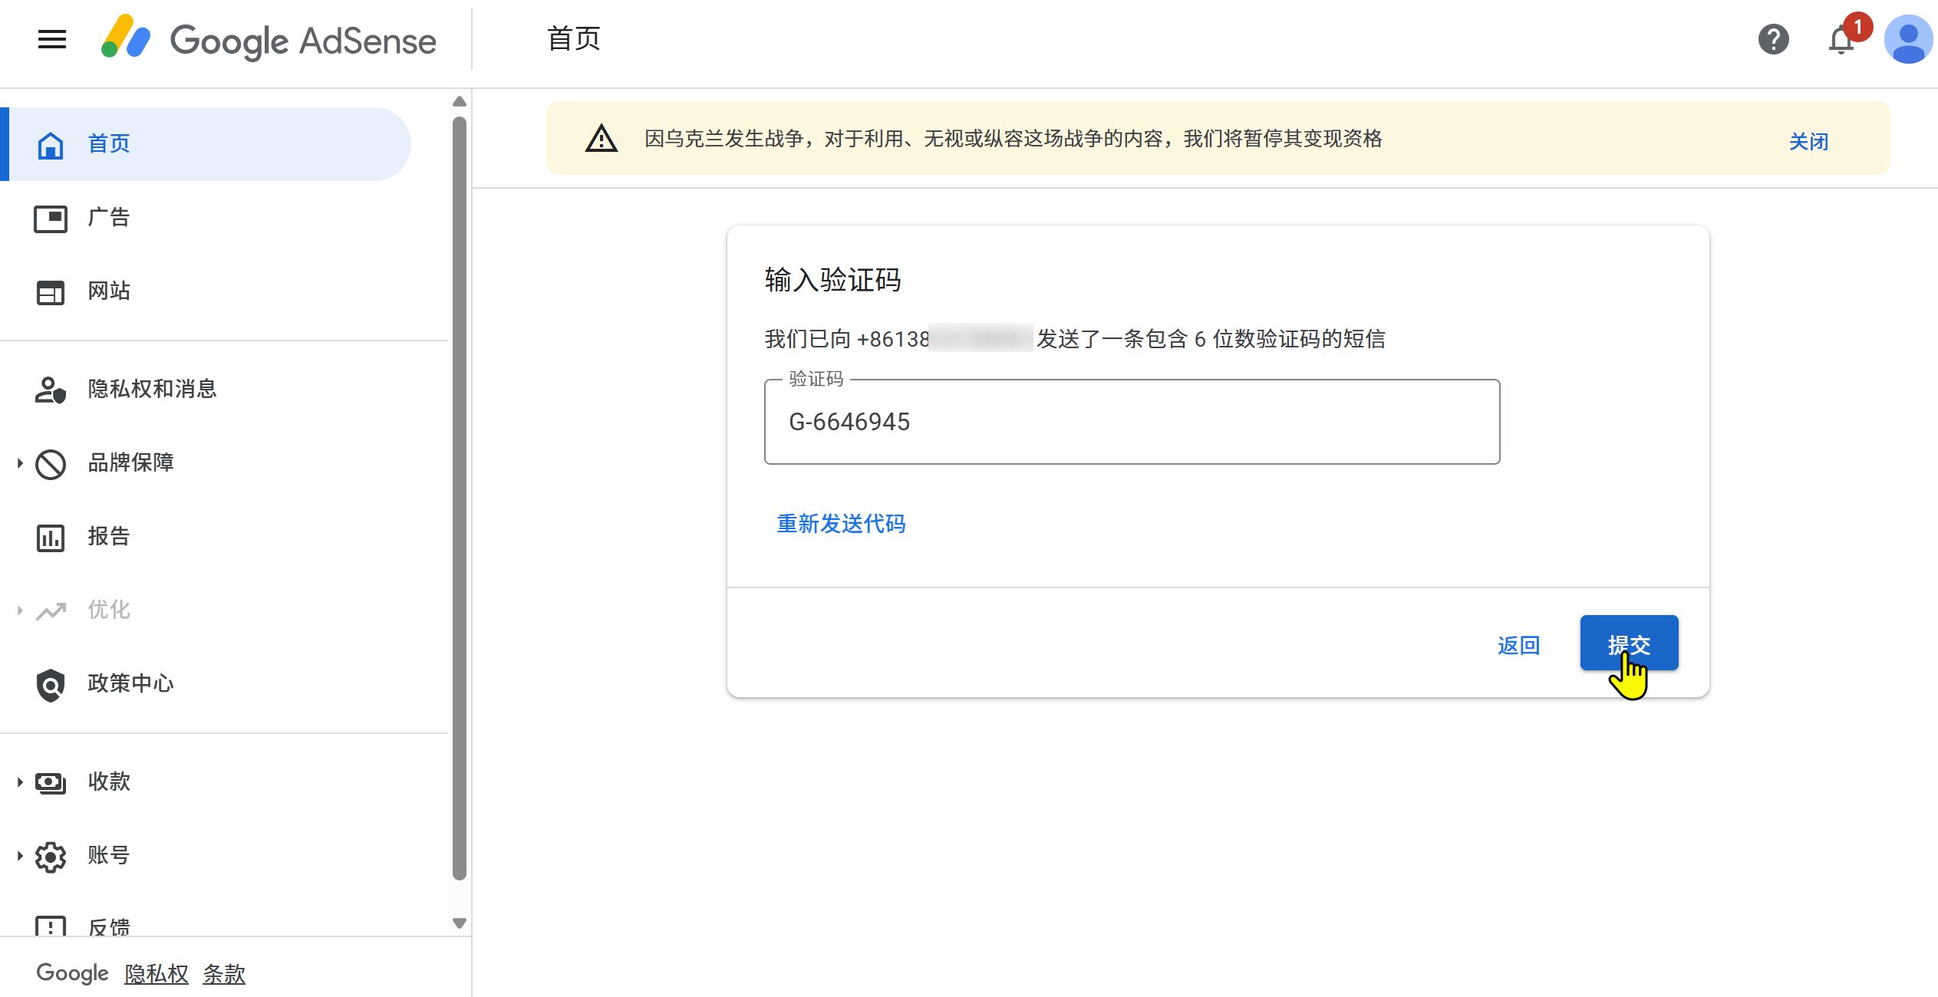Click the 返回 (Back) button
The width and height of the screenshot is (1938, 997).
pyautogui.click(x=1518, y=646)
